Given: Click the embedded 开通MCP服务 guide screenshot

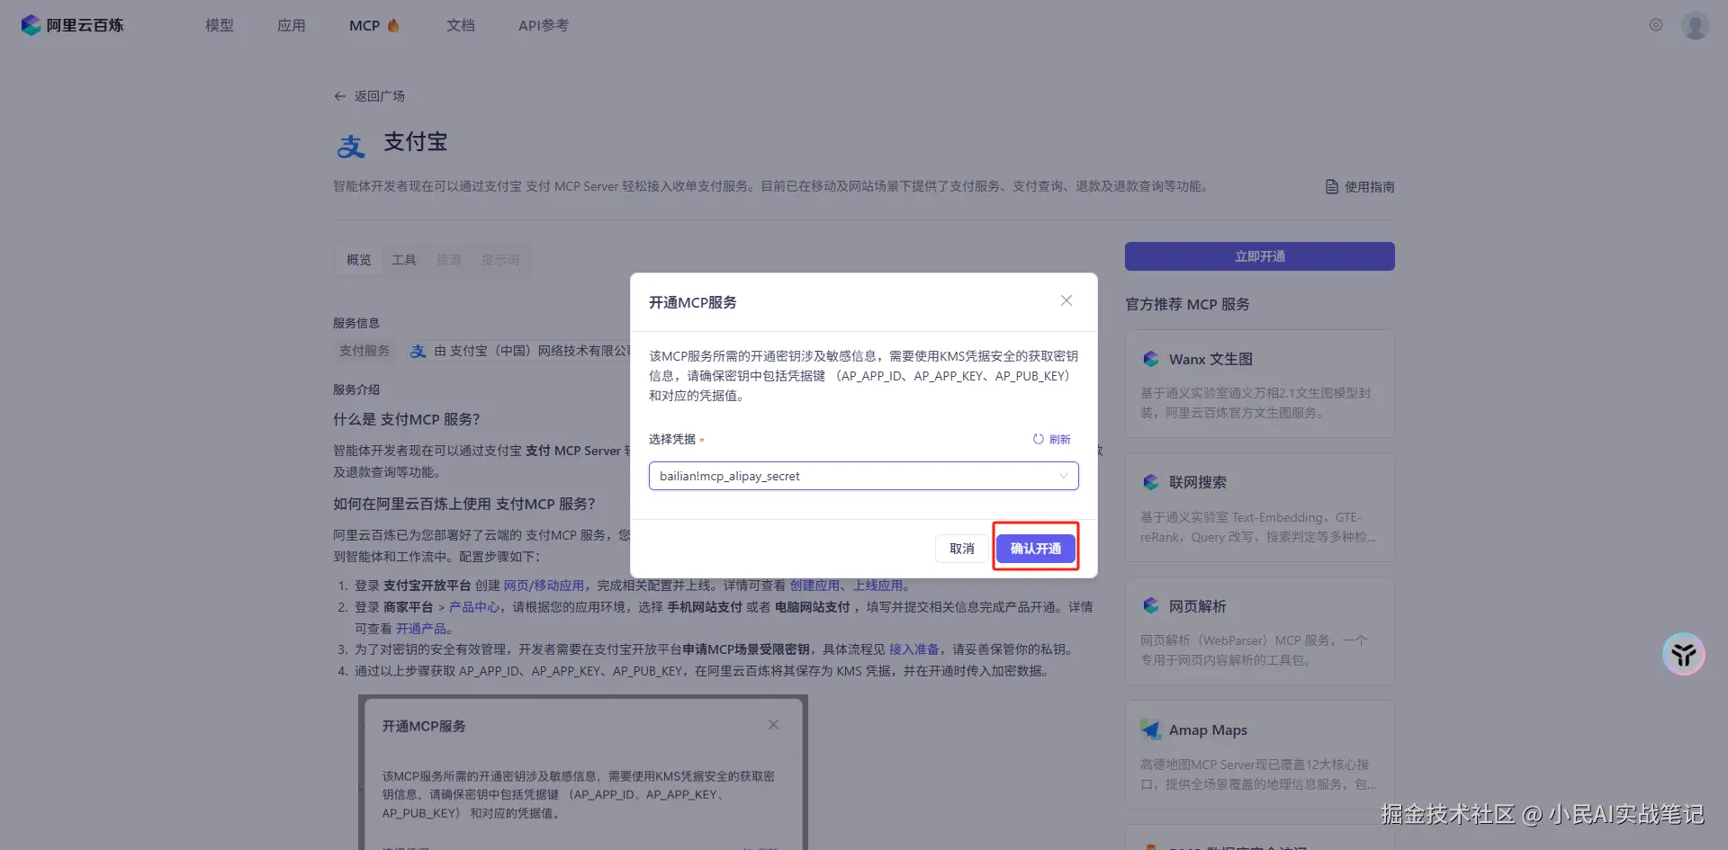Looking at the screenshot, I should [x=583, y=772].
